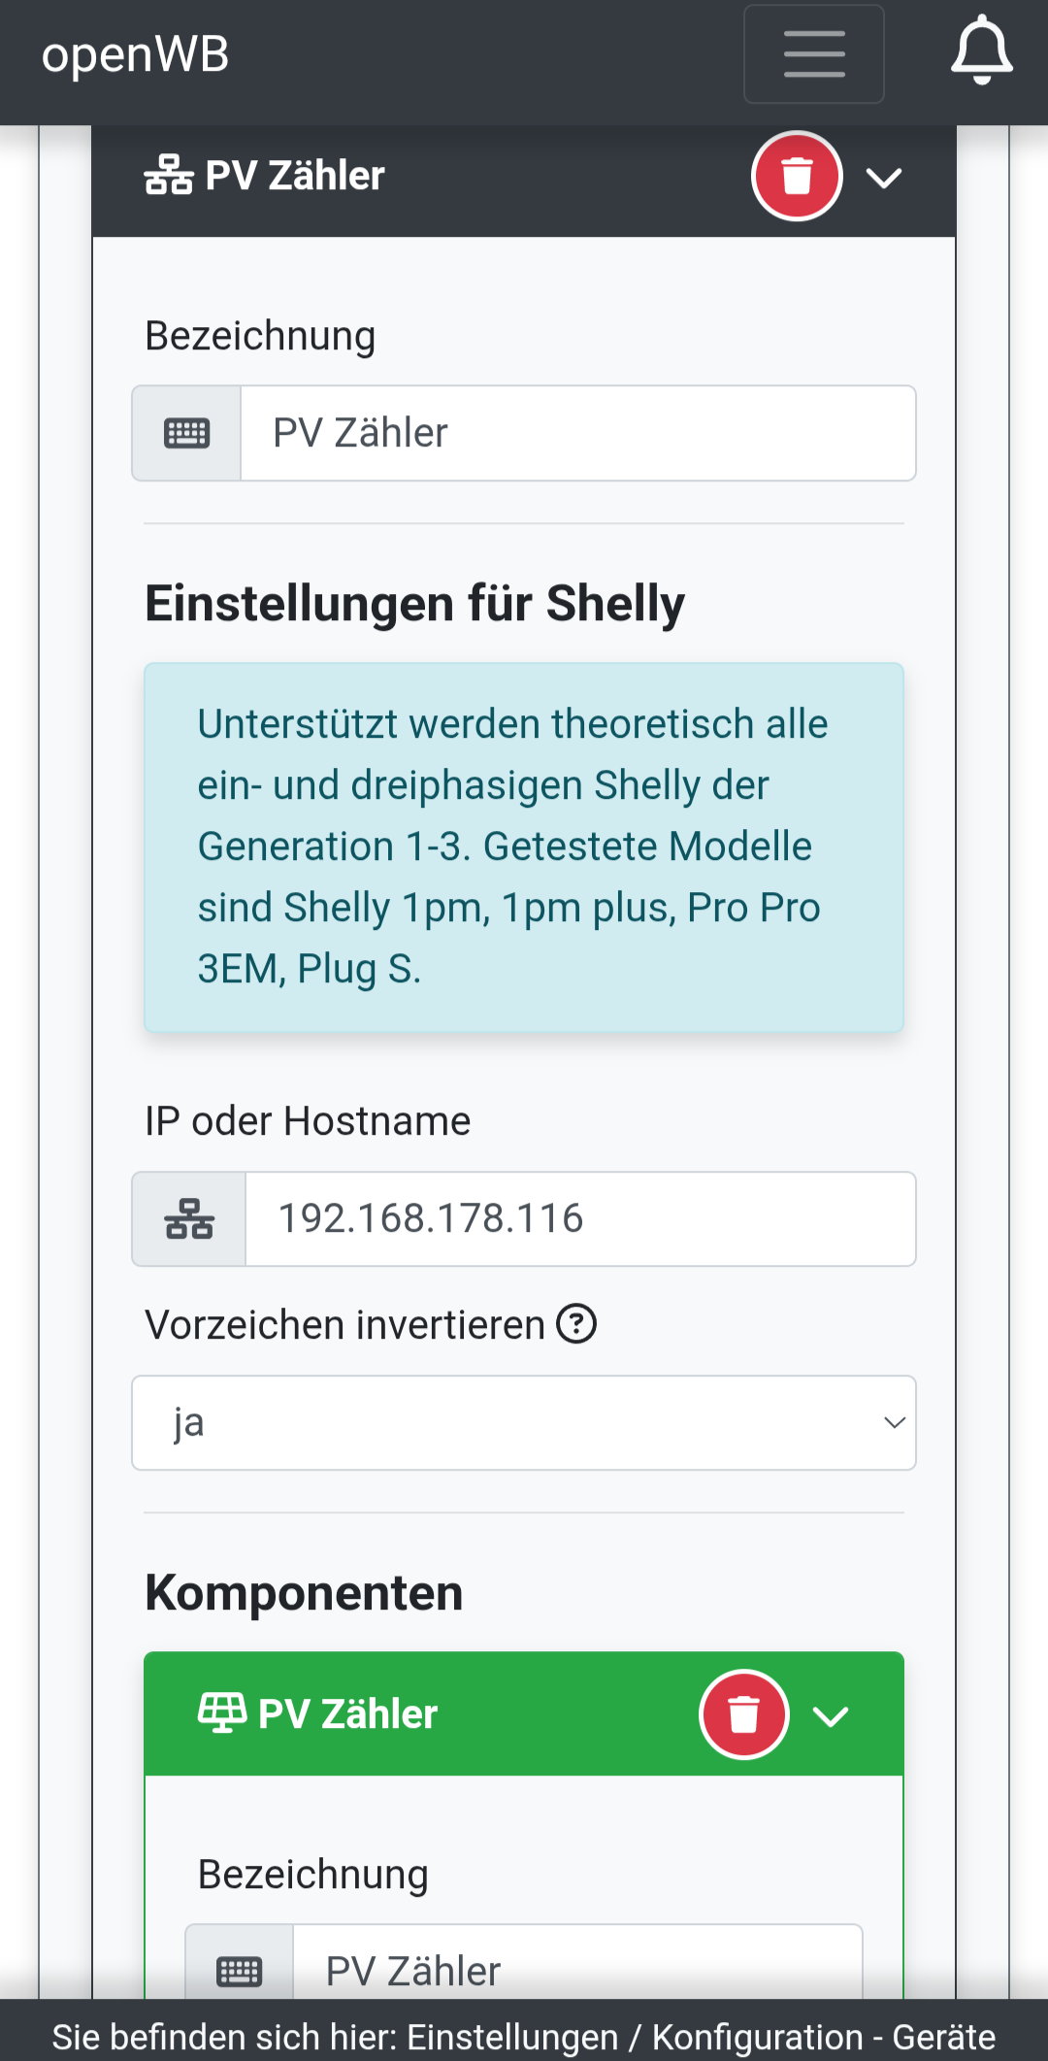Click solar panel icon in component header
Screen dimensions: 1048x2061
click(x=221, y=1713)
